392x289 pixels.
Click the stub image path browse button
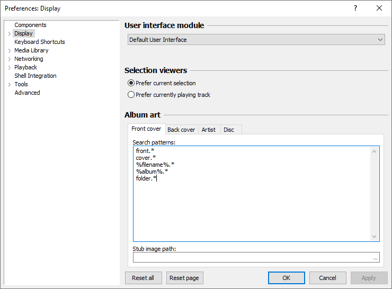375,258
